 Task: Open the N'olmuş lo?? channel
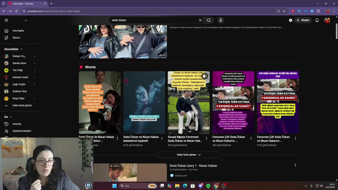[x=181, y=176]
